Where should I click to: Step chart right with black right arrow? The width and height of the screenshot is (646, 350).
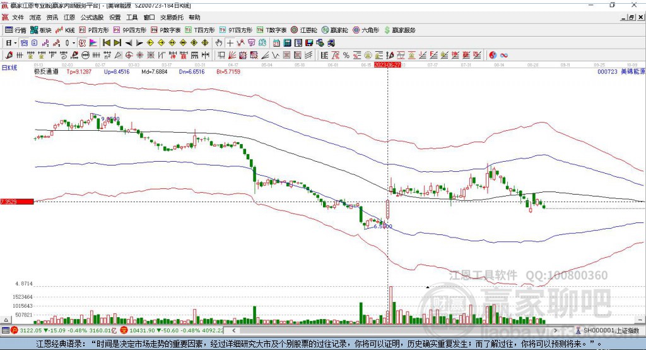(x=139, y=43)
